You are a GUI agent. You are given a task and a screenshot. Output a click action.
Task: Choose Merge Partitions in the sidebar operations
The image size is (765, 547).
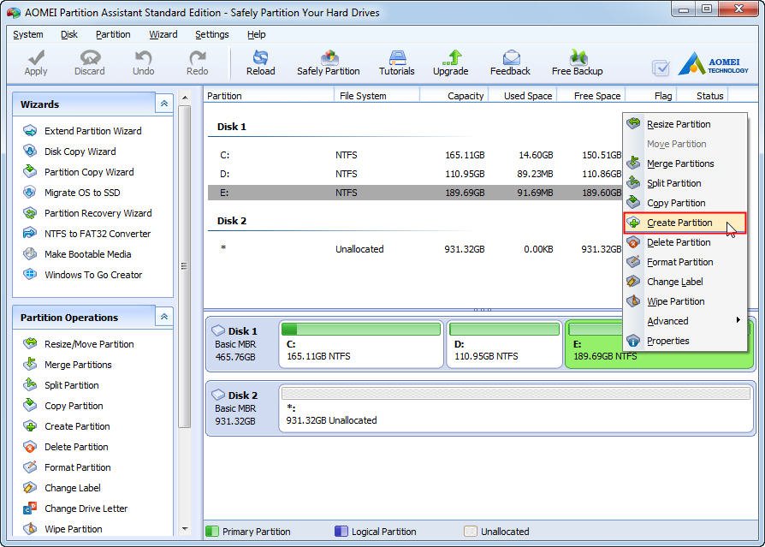[68, 365]
